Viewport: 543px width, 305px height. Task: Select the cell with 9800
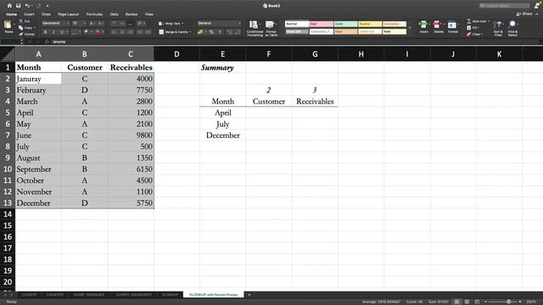tap(131, 136)
